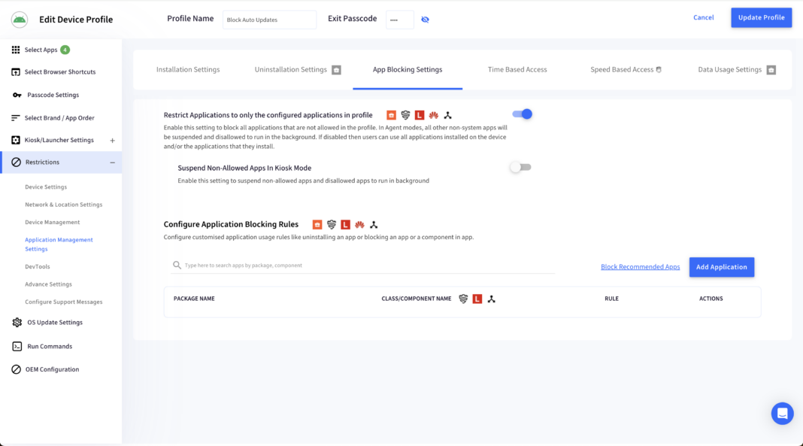Viewport: 803px width, 446px height.
Task: Click the Select Apps grid icon
Action: click(x=16, y=50)
